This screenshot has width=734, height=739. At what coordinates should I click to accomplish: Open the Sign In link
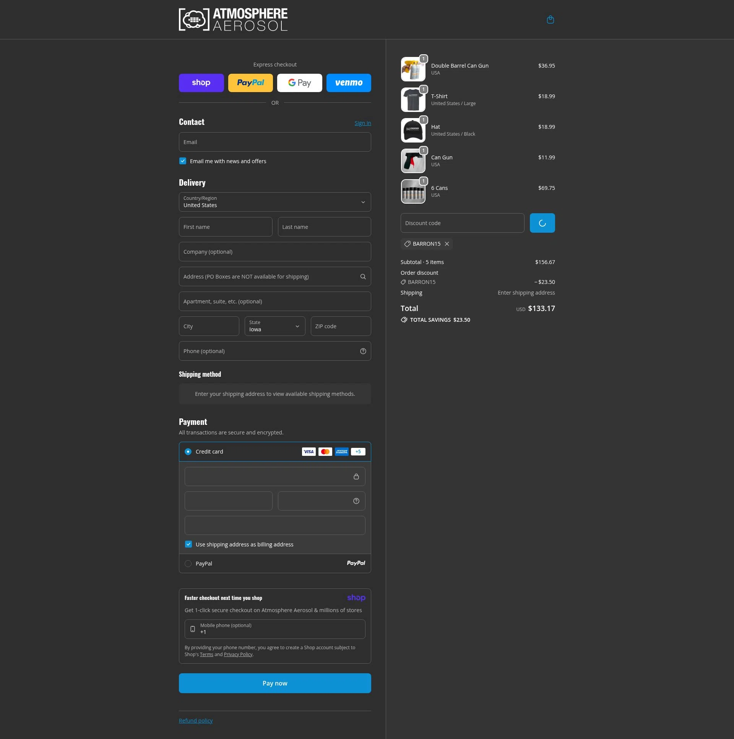click(x=362, y=123)
